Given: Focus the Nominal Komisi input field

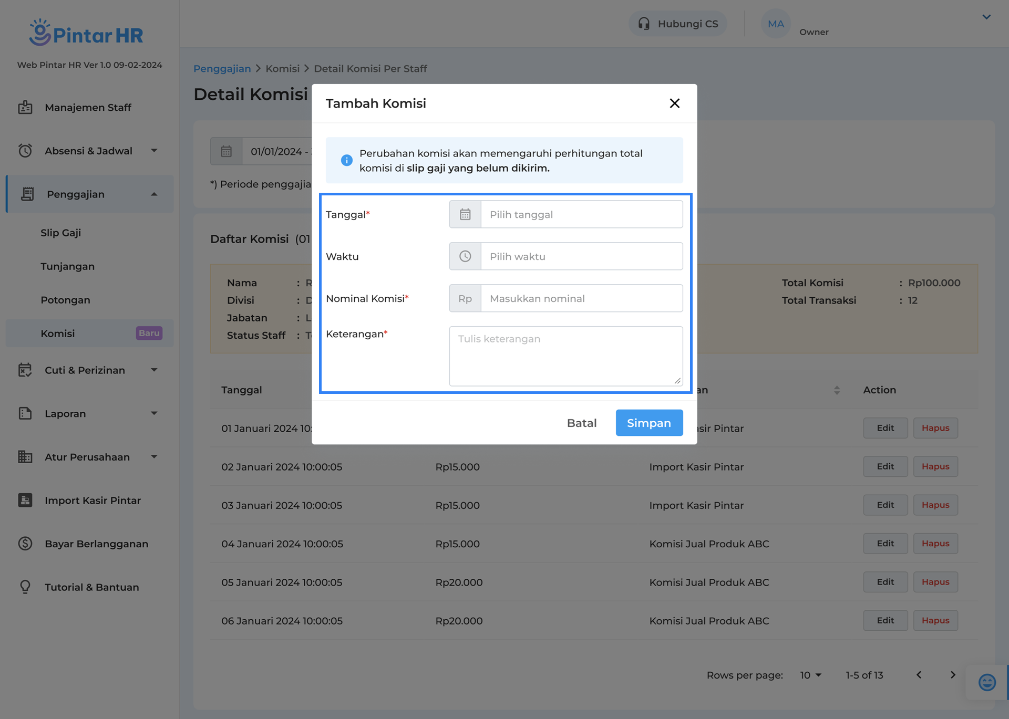Looking at the screenshot, I should 581,298.
